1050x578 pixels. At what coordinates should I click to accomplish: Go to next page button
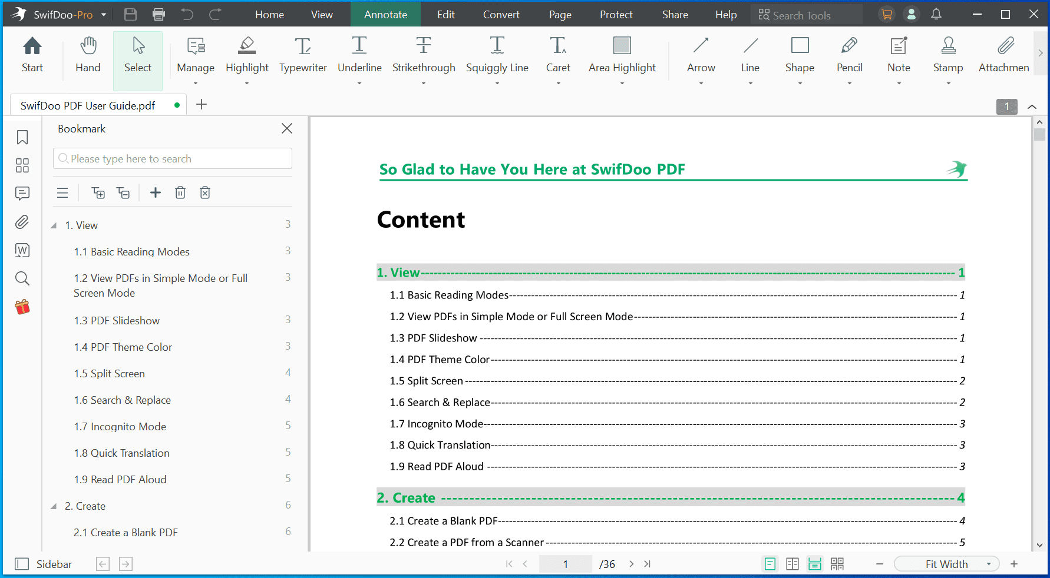click(631, 564)
